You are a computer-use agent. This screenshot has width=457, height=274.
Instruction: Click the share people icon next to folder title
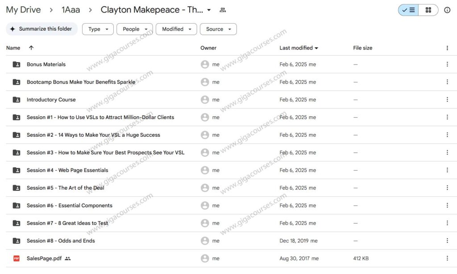(x=222, y=9)
